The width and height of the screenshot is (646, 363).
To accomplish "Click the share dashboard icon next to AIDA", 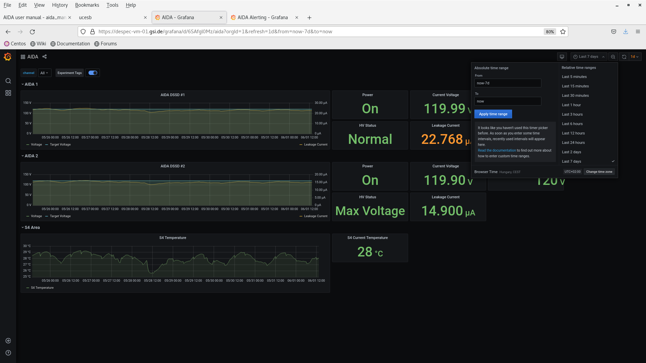I will pyautogui.click(x=44, y=56).
